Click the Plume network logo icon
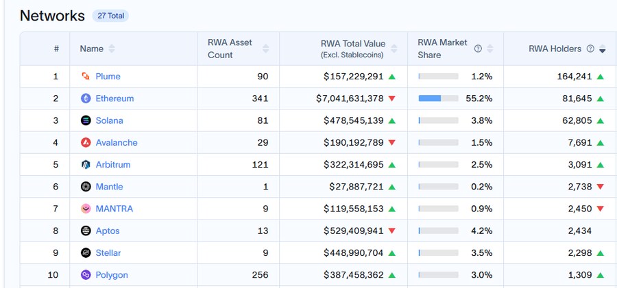Screen dimensions: 617x288 (86, 77)
